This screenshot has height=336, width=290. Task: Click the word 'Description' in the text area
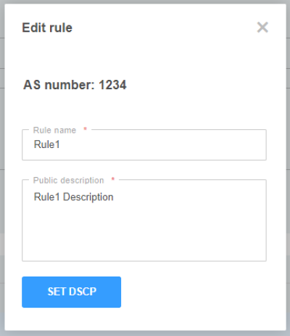pos(88,197)
